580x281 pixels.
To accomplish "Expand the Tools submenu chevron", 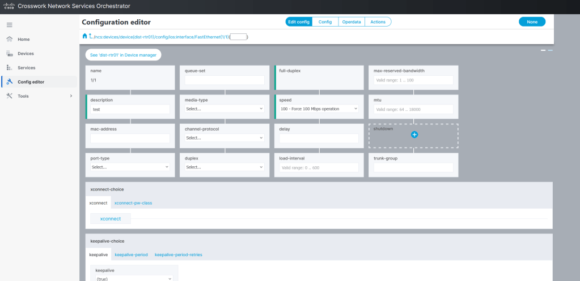I will 71,96.
